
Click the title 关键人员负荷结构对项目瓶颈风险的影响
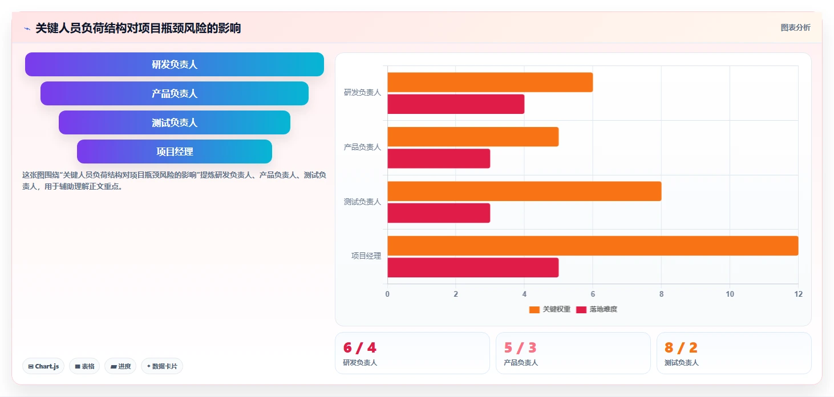[x=138, y=28]
